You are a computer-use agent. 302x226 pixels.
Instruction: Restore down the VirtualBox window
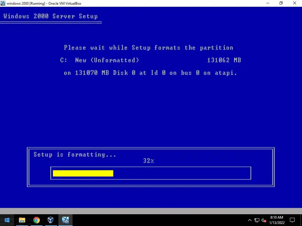pos(281,3)
